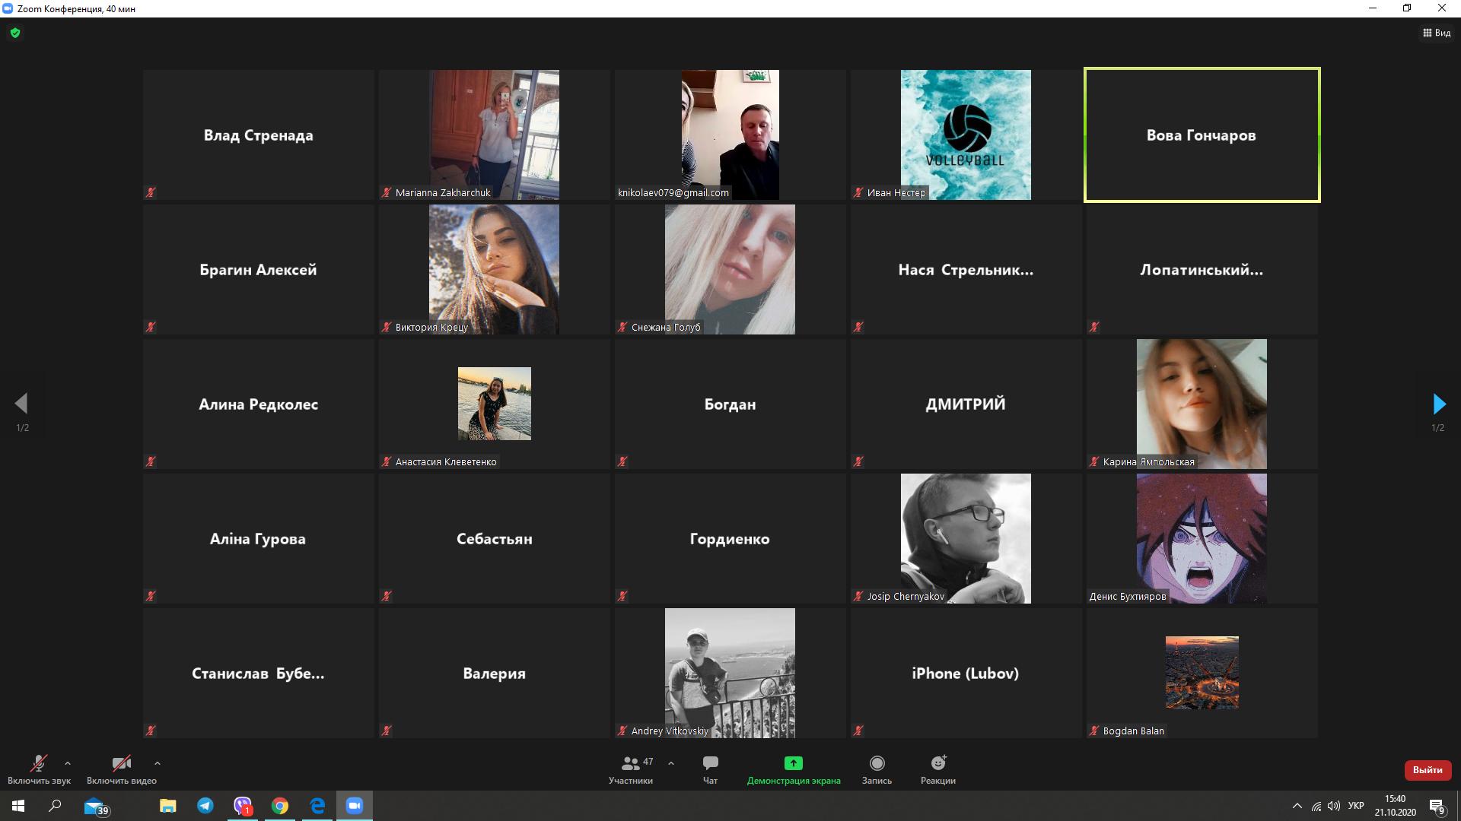Open Microsoft Edge from taskbar
The image size is (1461, 821).
pyautogui.click(x=317, y=806)
